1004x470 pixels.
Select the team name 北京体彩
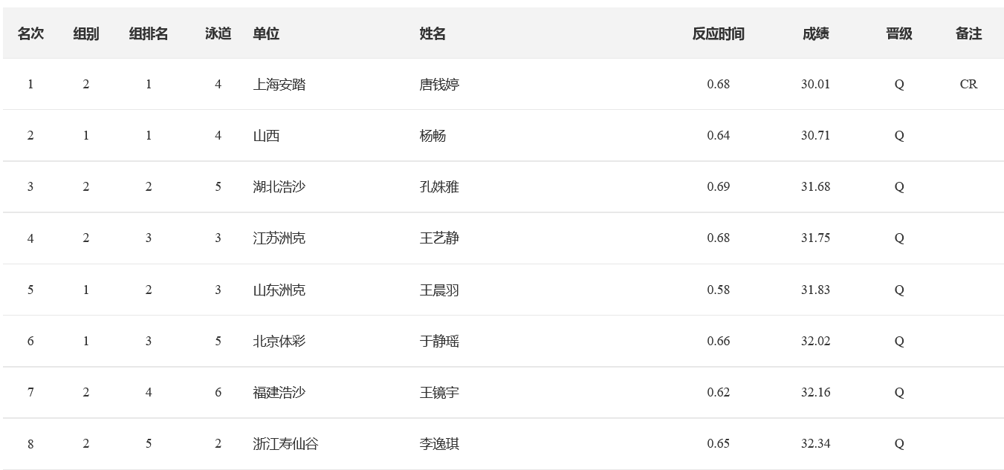(279, 342)
